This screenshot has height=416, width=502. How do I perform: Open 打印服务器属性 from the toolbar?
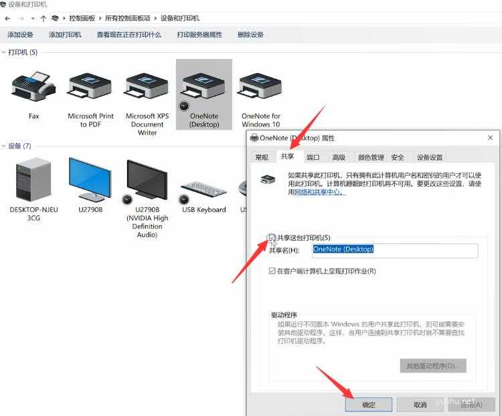pos(199,35)
